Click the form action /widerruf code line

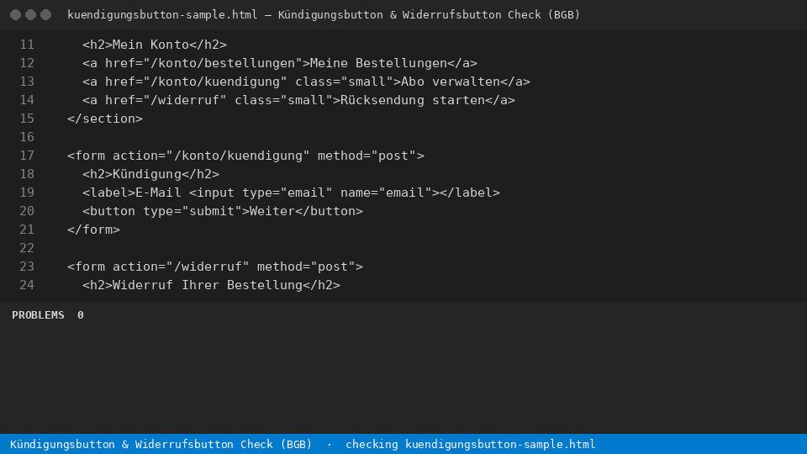[215, 267]
